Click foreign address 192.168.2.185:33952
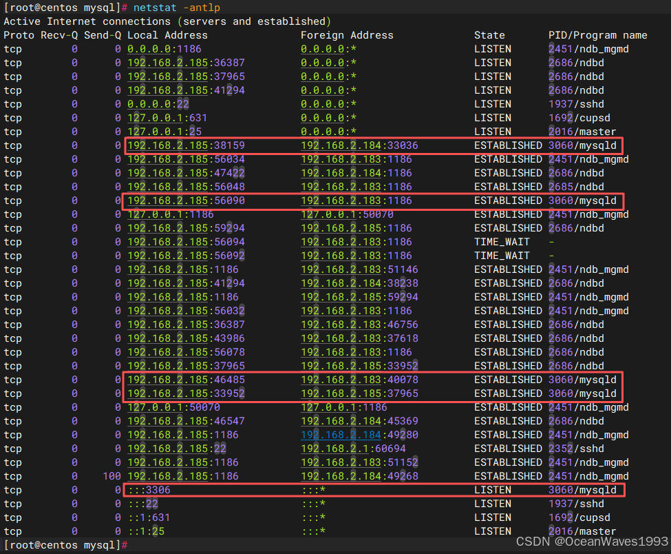The image size is (671, 554). (x=359, y=366)
